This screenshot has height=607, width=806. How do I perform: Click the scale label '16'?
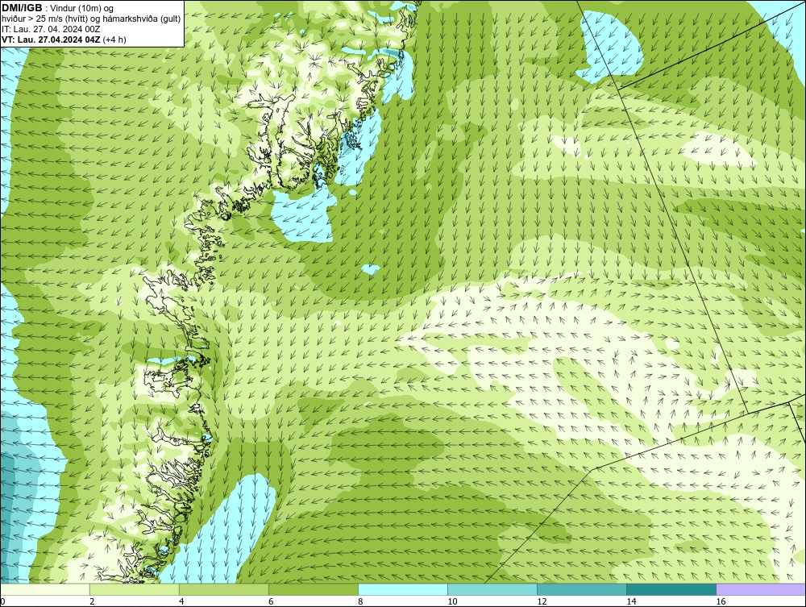(x=720, y=602)
